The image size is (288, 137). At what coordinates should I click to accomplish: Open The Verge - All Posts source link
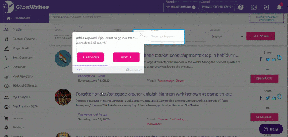click(x=92, y=115)
